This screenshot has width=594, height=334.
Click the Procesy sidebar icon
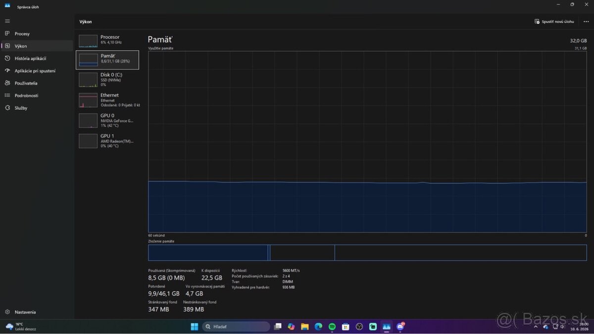7,34
